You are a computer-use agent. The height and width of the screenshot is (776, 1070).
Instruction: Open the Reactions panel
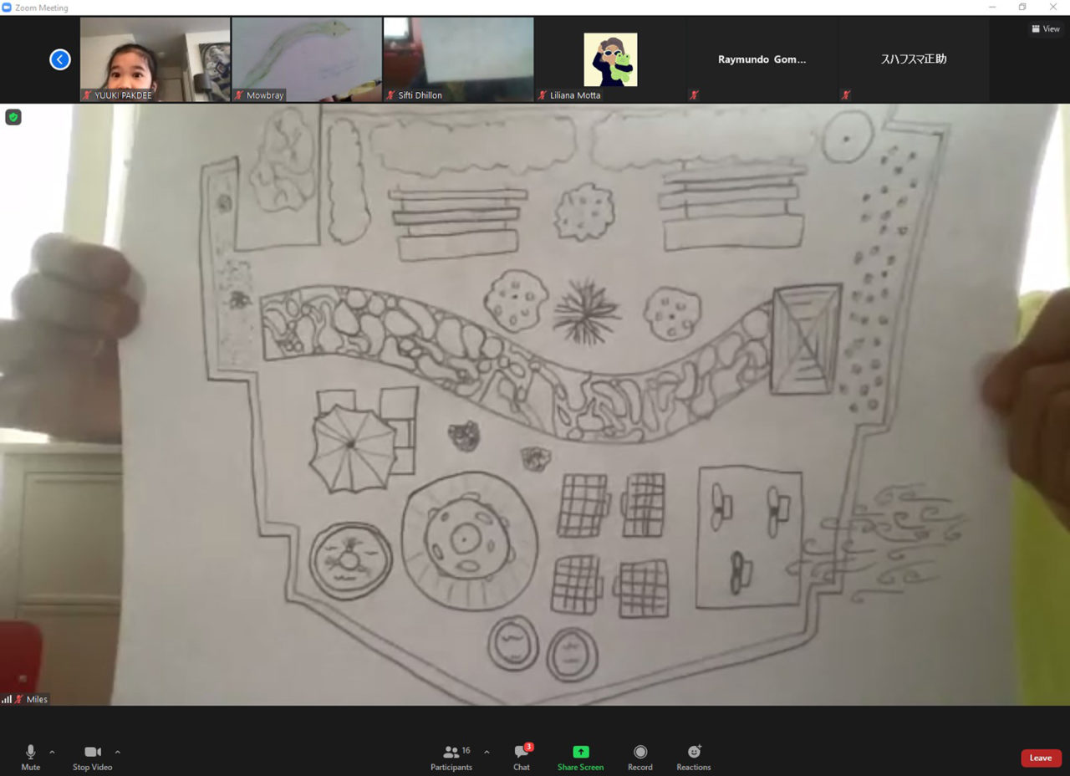click(693, 755)
